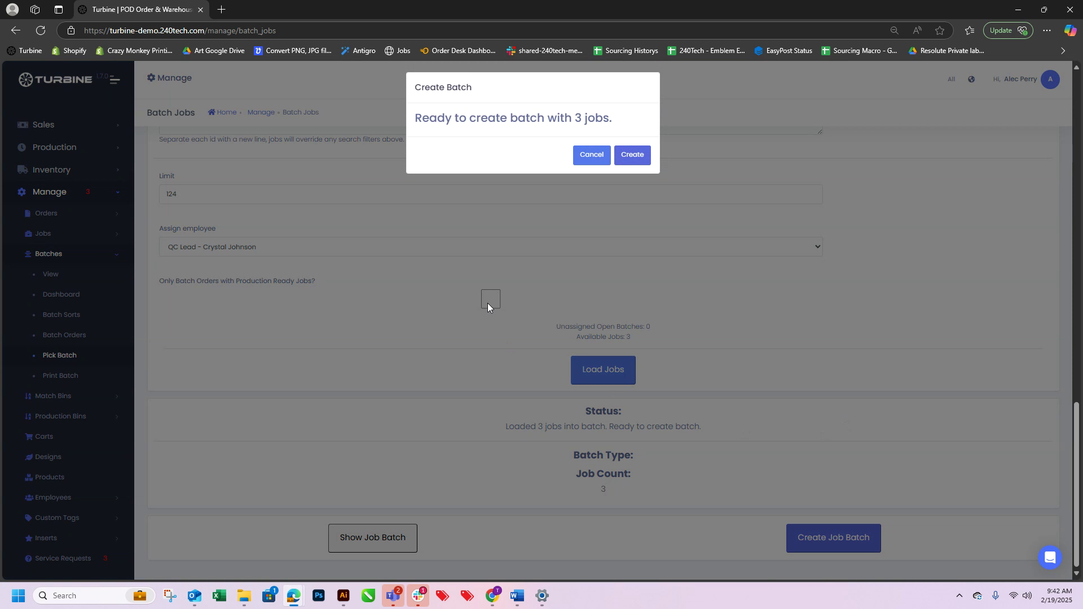Click the Carts icon in the sidebar

point(29,437)
